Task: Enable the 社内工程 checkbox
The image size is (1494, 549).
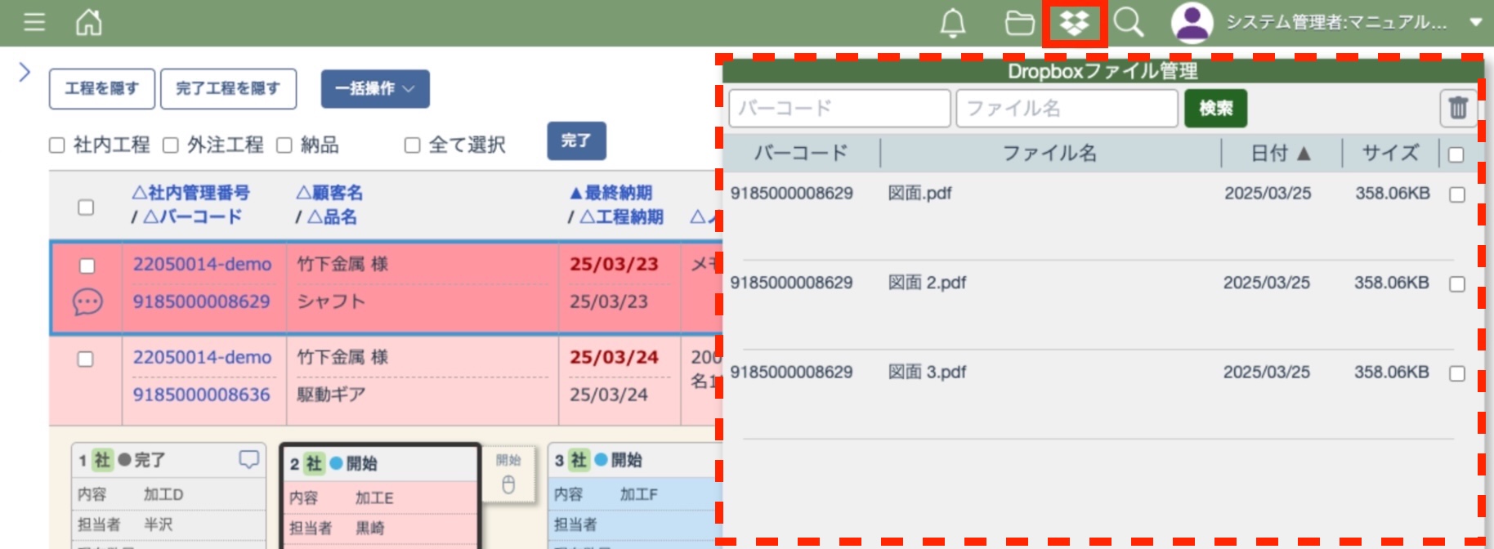Action: [57, 145]
